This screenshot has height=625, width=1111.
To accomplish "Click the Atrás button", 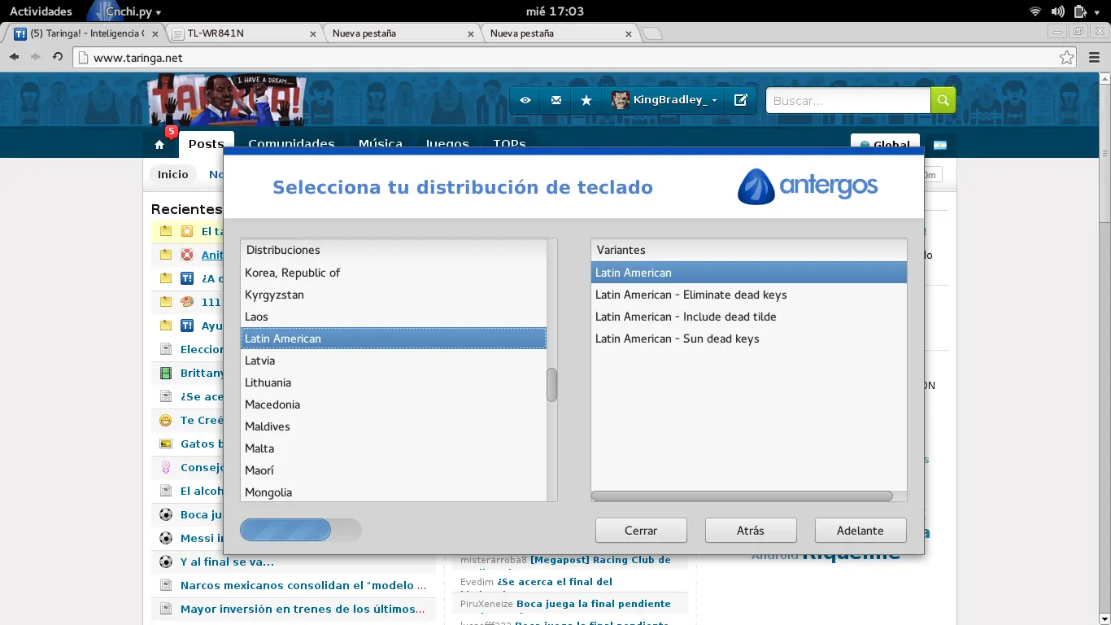I will click(751, 531).
